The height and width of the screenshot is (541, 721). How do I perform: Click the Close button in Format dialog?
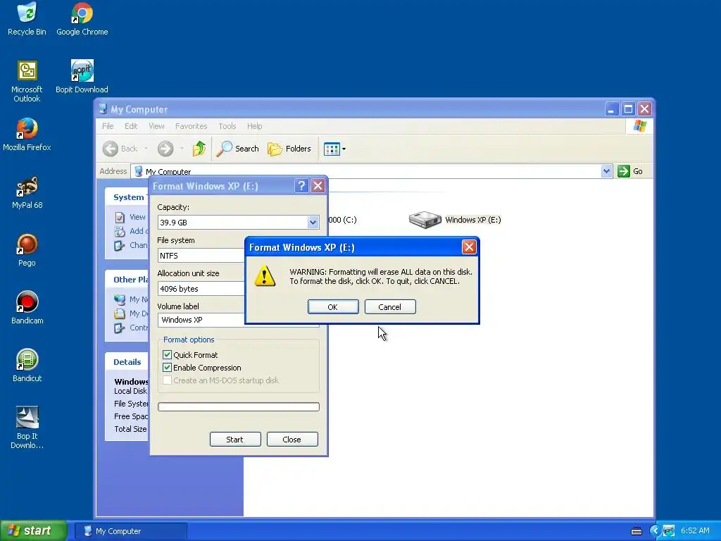292,440
